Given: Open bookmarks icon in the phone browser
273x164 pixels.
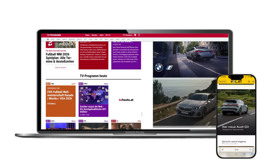Looking at the screenshot, I should coord(244,154).
